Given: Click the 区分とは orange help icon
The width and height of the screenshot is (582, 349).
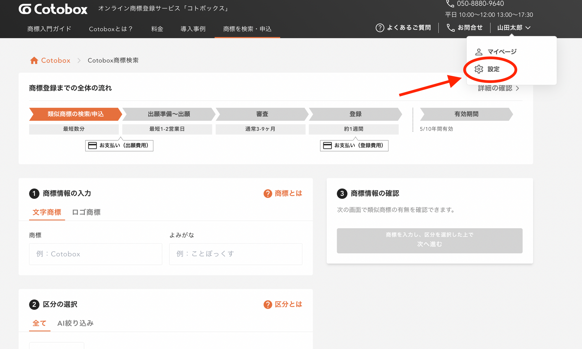Looking at the screenshot, I should pyautogui.click(x=267, y=304).
